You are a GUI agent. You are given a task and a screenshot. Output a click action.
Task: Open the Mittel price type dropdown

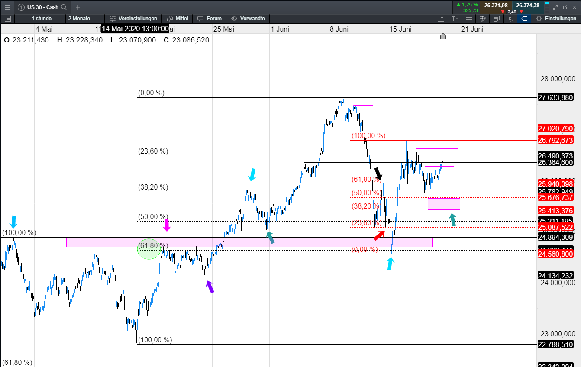pyautogui.click(x=178, y=19)
